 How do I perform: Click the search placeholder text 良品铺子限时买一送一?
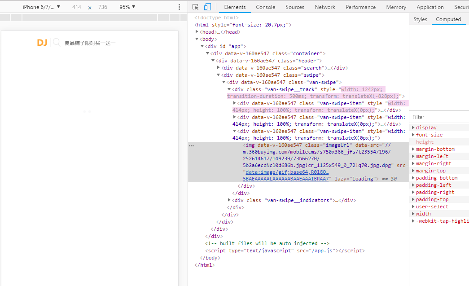[x=90, y=44]
